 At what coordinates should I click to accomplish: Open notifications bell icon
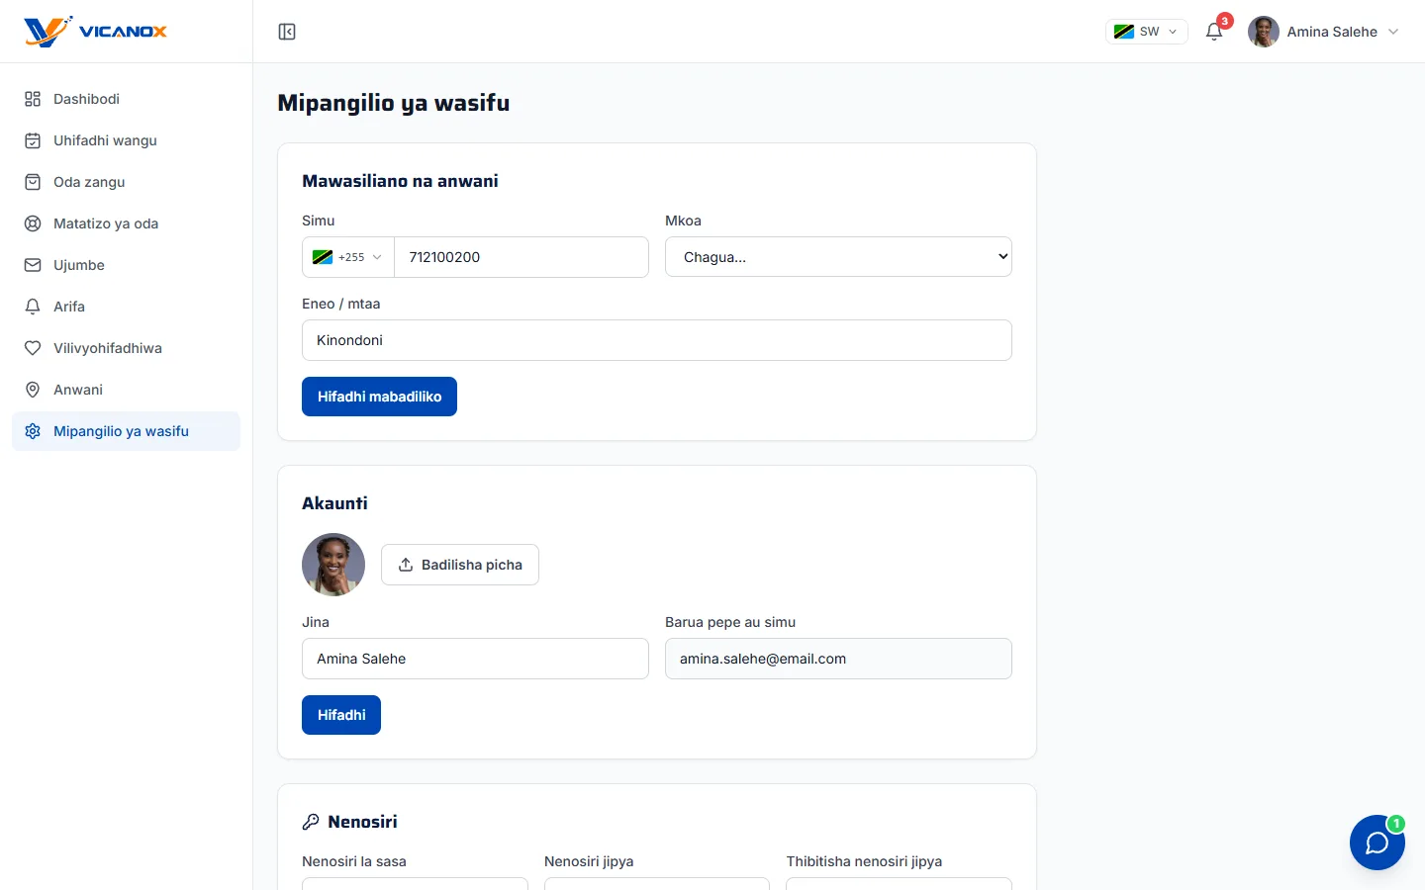tap(1214, 32)
